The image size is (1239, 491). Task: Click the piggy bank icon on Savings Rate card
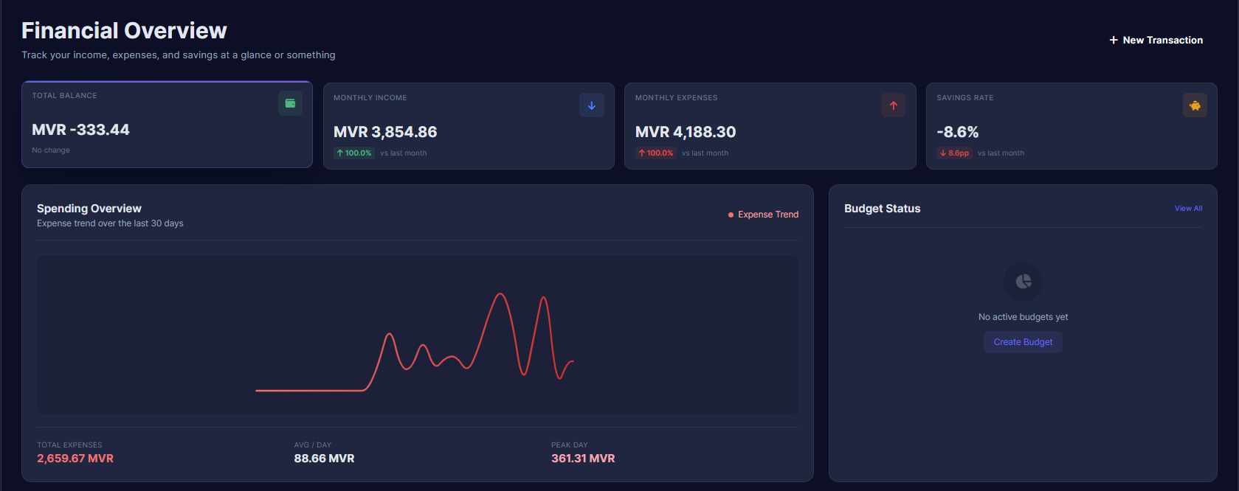[1195, 105]
